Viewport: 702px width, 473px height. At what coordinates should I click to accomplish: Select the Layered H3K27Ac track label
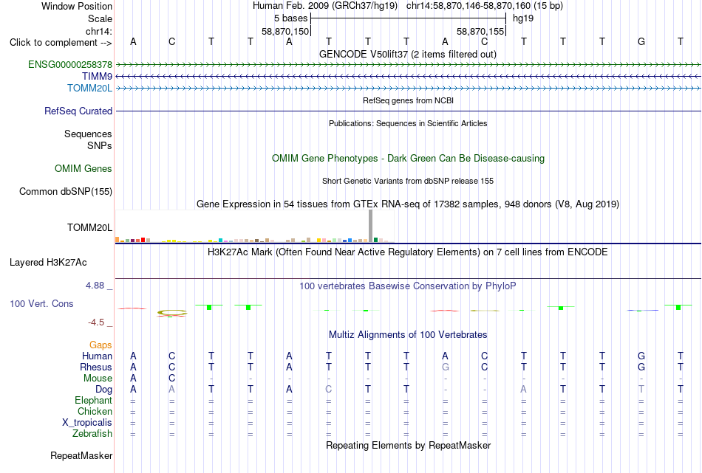point(48,263)
